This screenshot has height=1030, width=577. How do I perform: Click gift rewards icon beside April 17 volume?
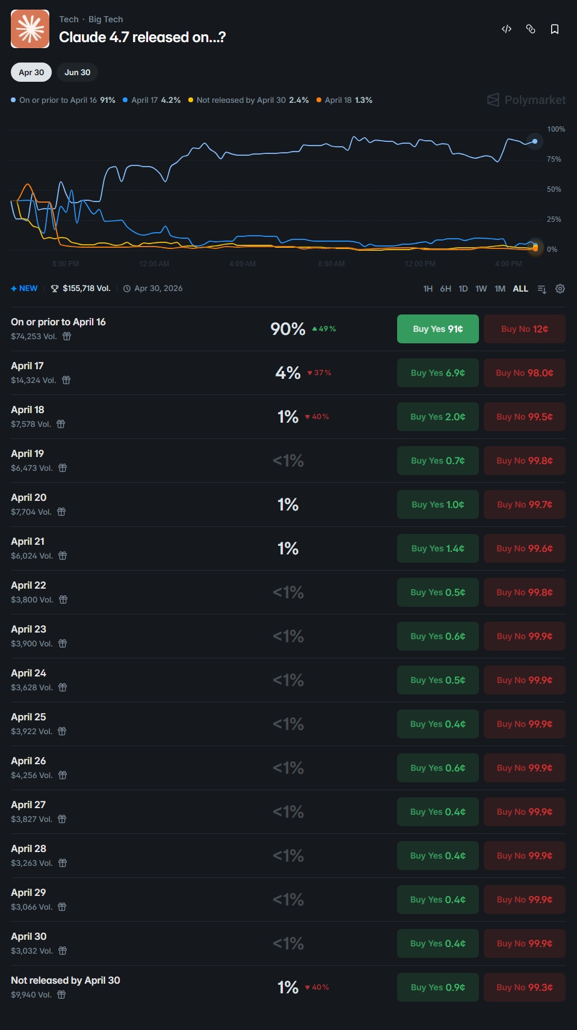pyautogui.click(x=67, y=380)
